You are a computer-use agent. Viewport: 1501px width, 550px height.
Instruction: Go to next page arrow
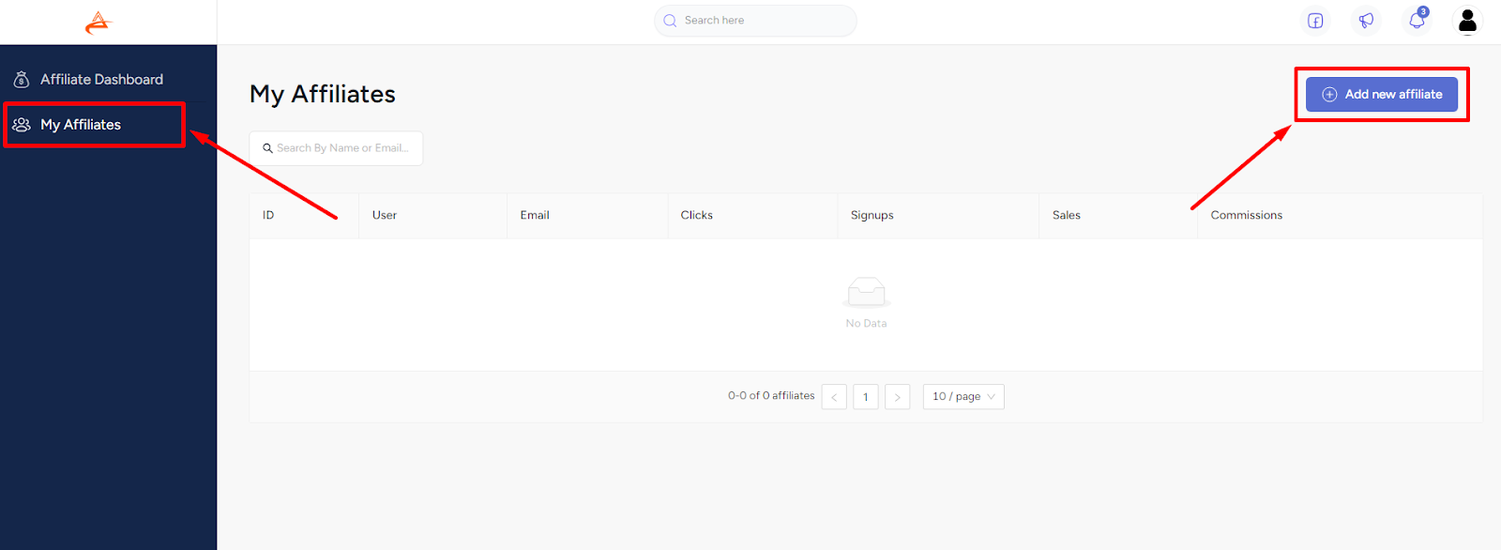897,397
